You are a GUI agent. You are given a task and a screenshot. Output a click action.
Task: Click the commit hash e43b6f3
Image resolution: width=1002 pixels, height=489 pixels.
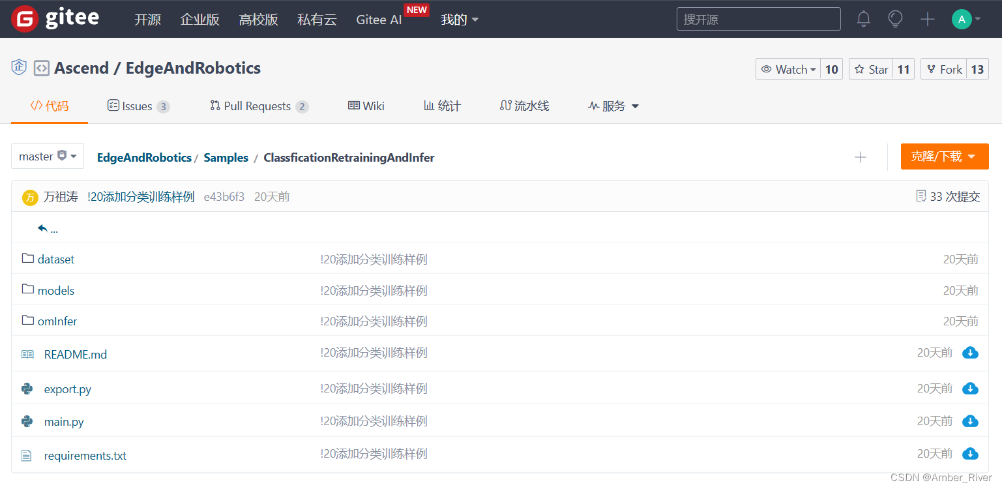click(224, 196)
